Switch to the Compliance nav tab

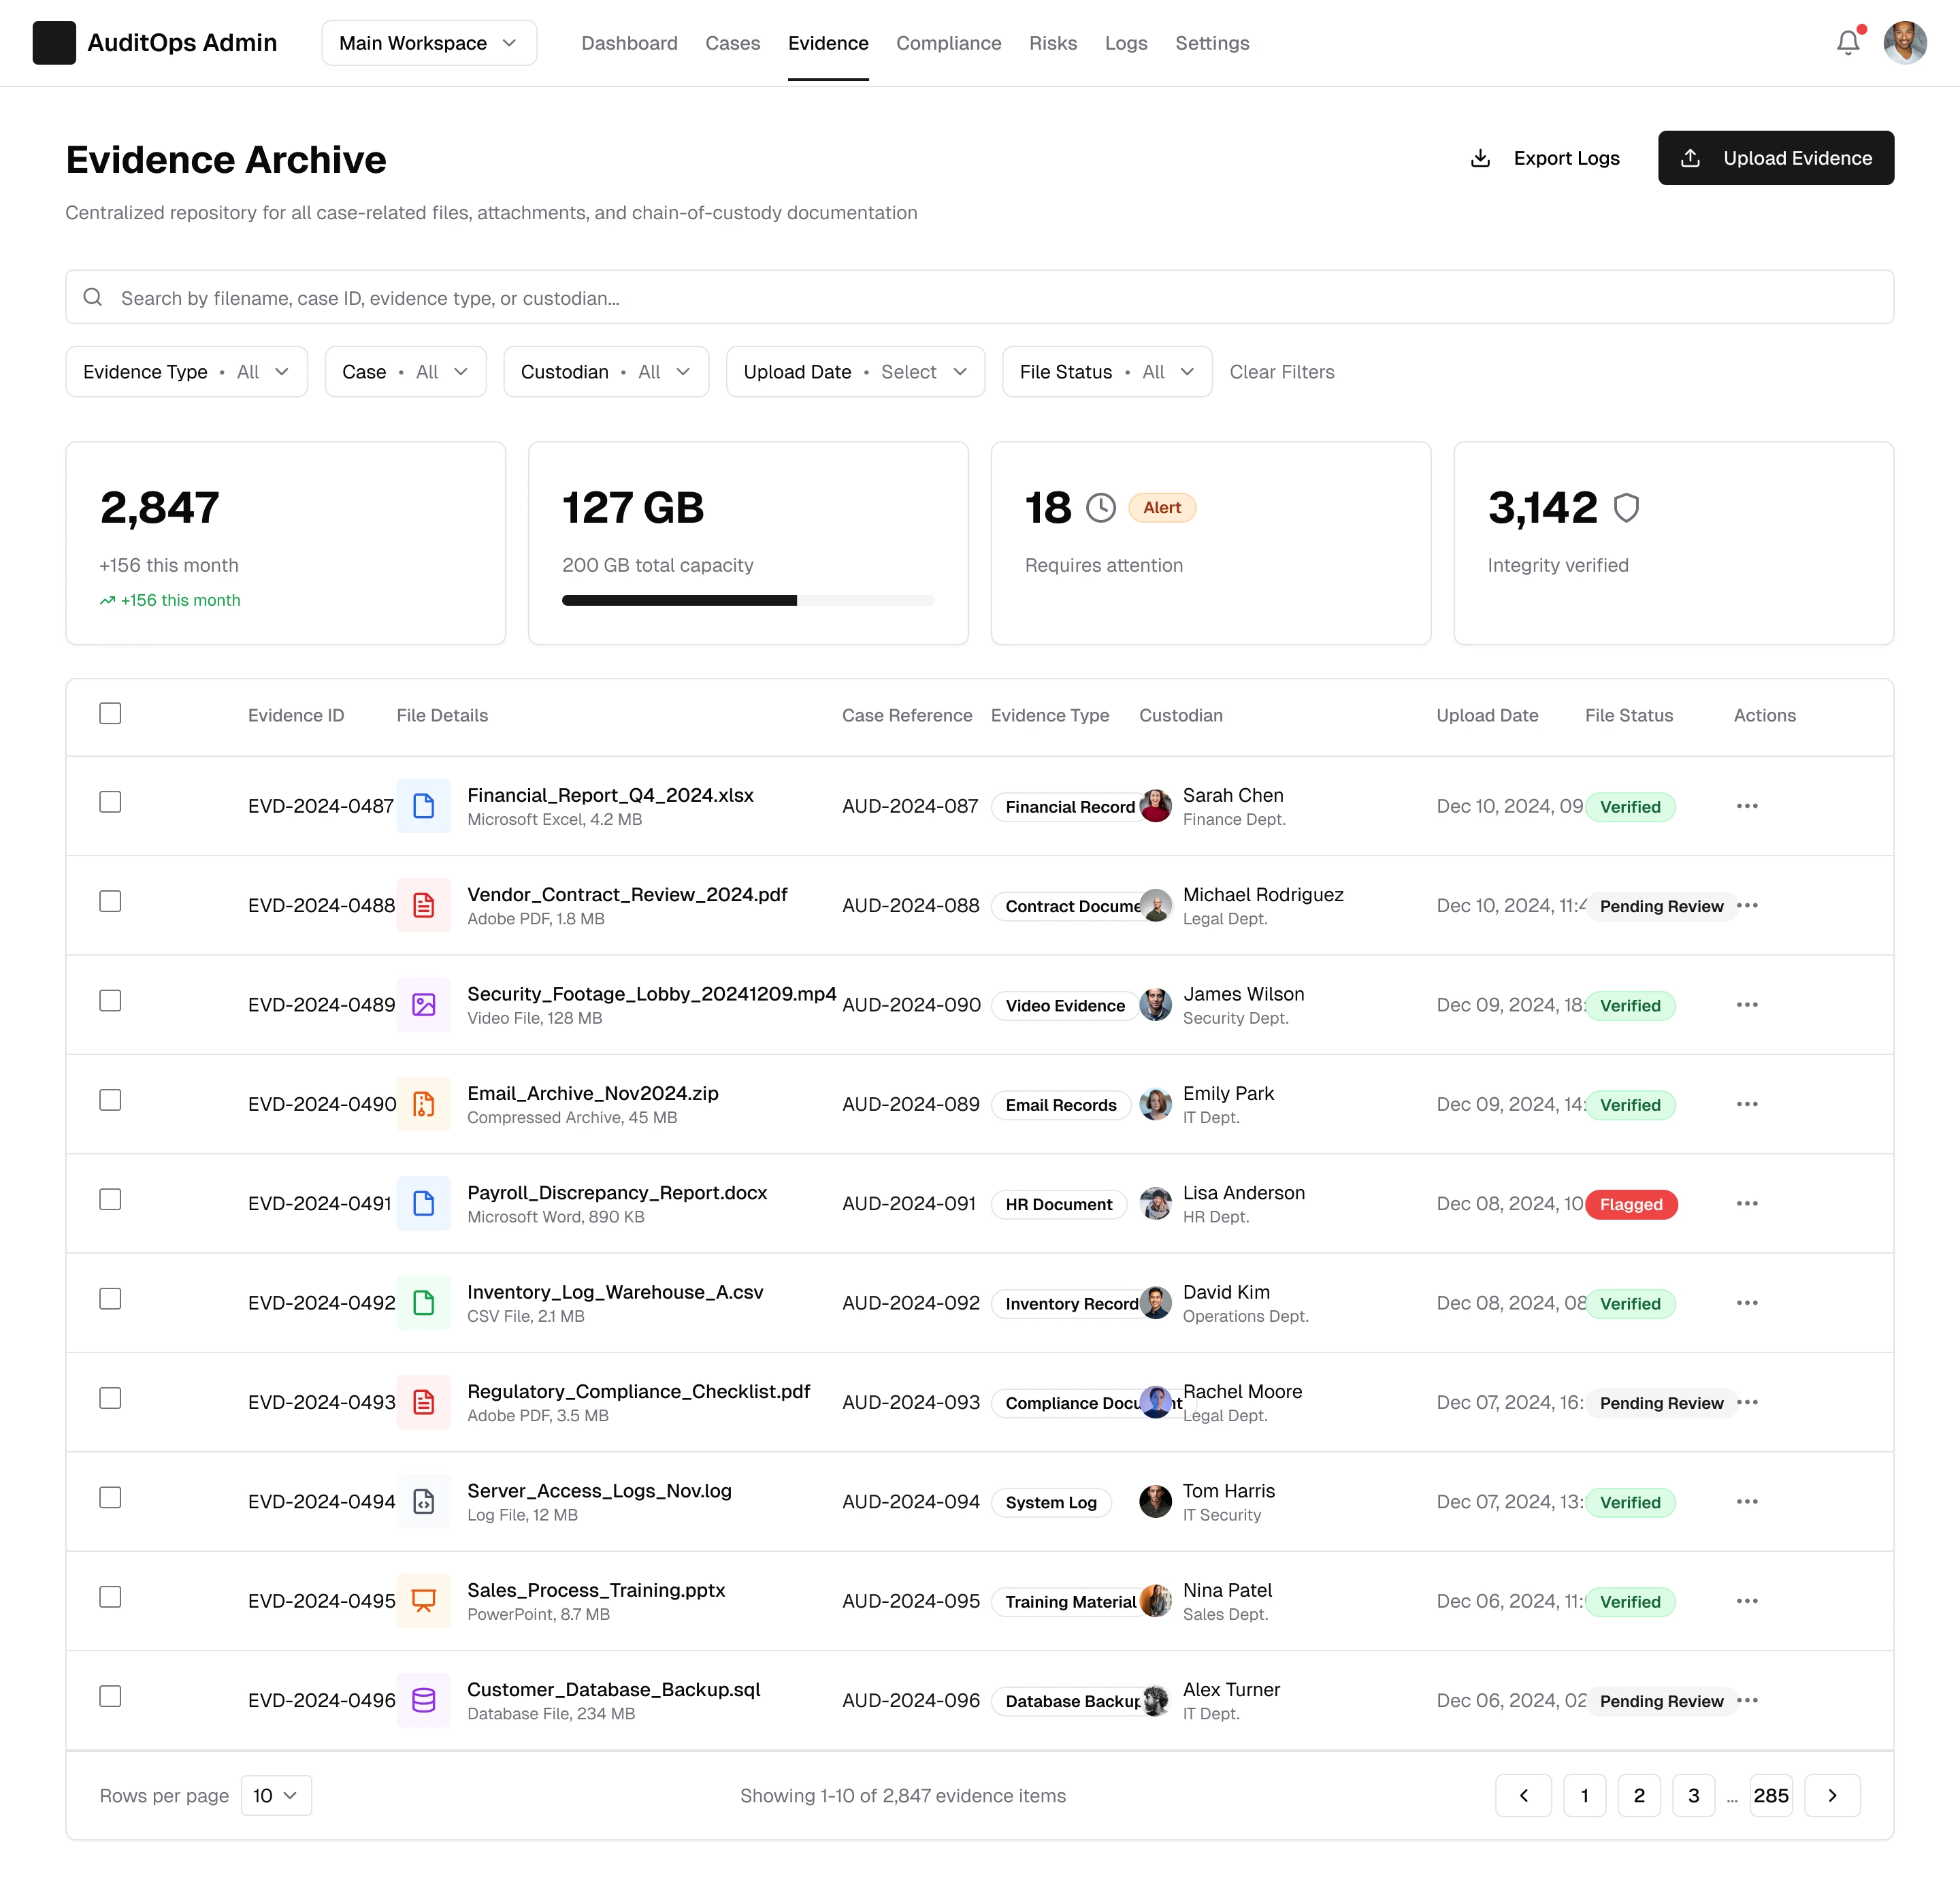(x=948, y=43)
